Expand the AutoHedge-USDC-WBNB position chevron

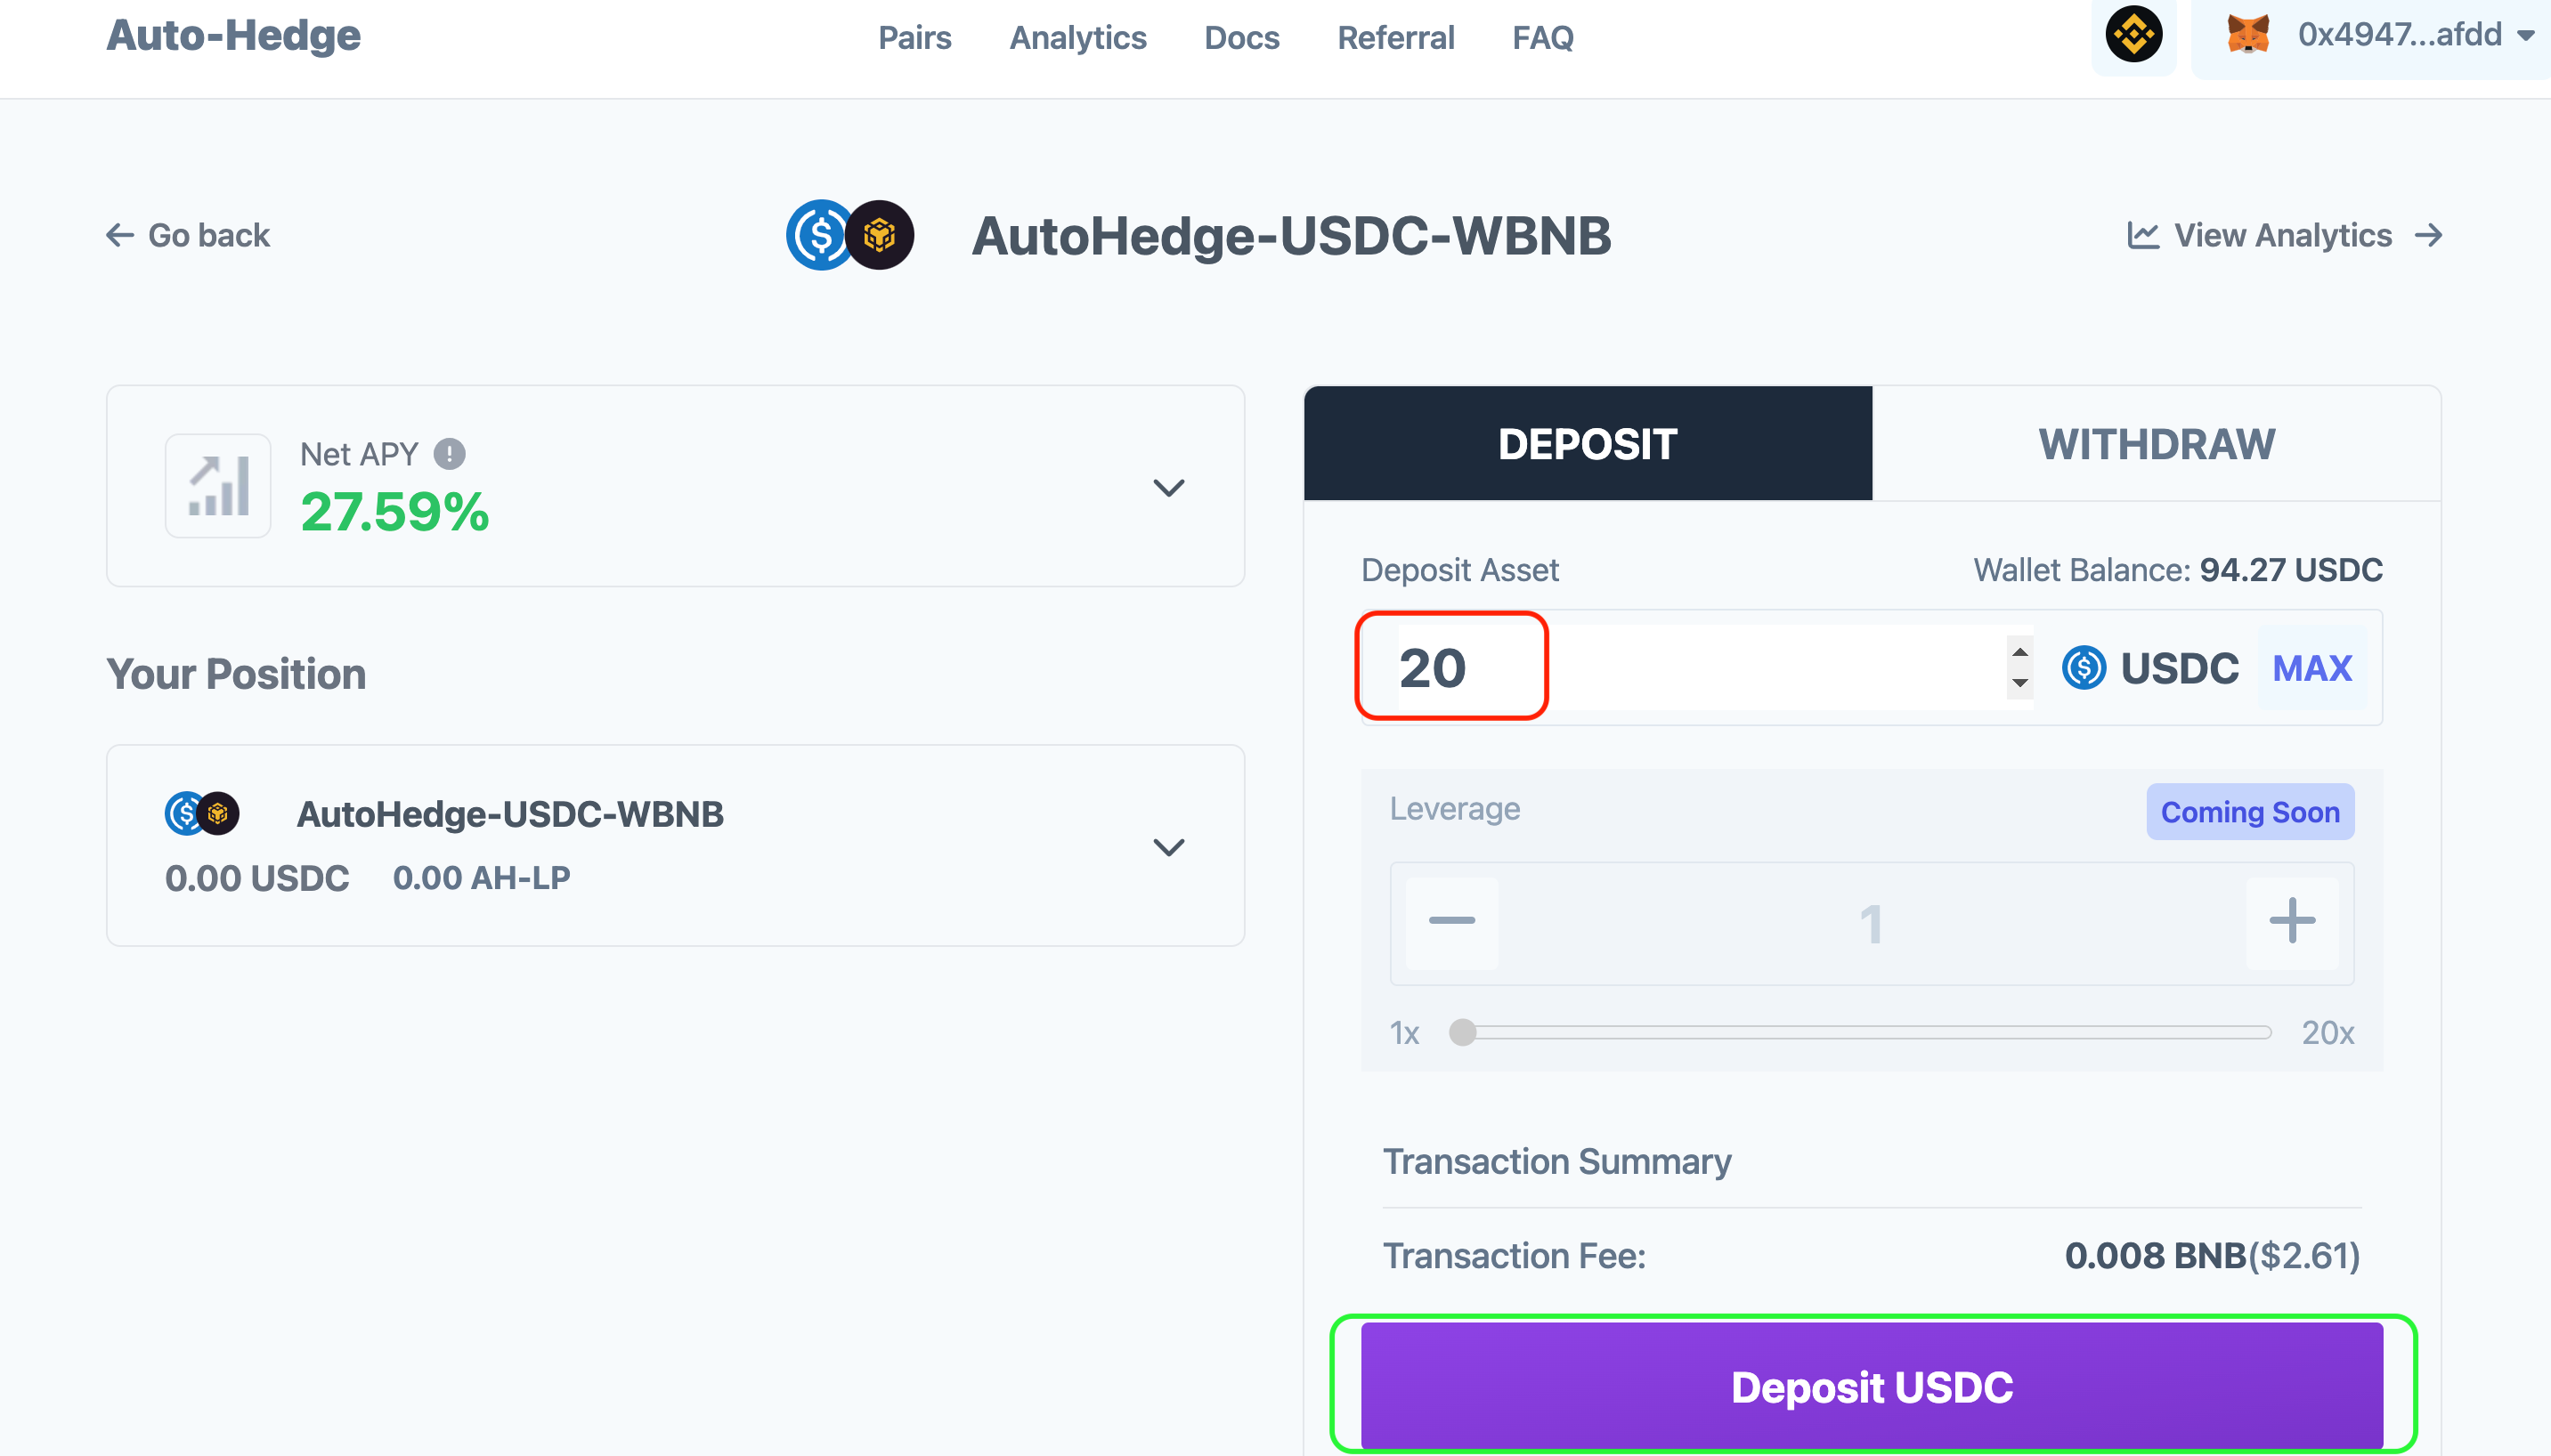tap(1168, 847)
